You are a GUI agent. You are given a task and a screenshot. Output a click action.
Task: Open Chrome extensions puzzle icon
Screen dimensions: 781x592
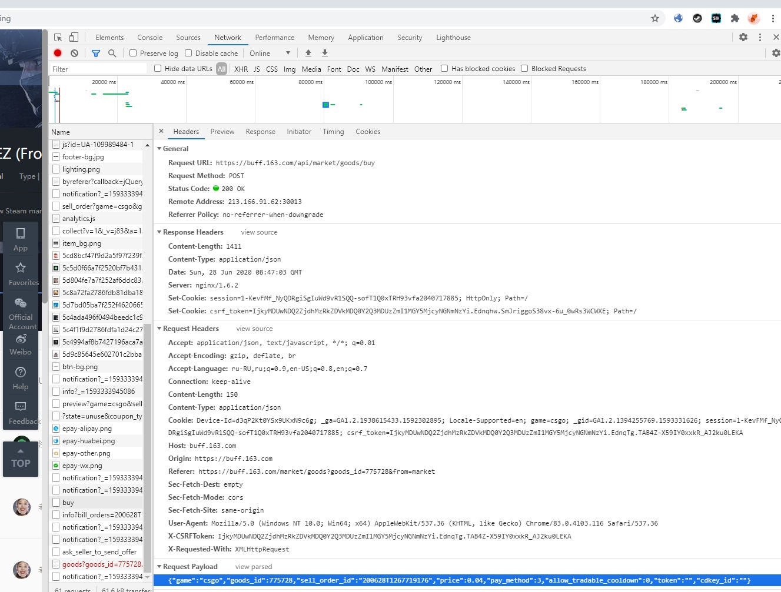[735, 18]
